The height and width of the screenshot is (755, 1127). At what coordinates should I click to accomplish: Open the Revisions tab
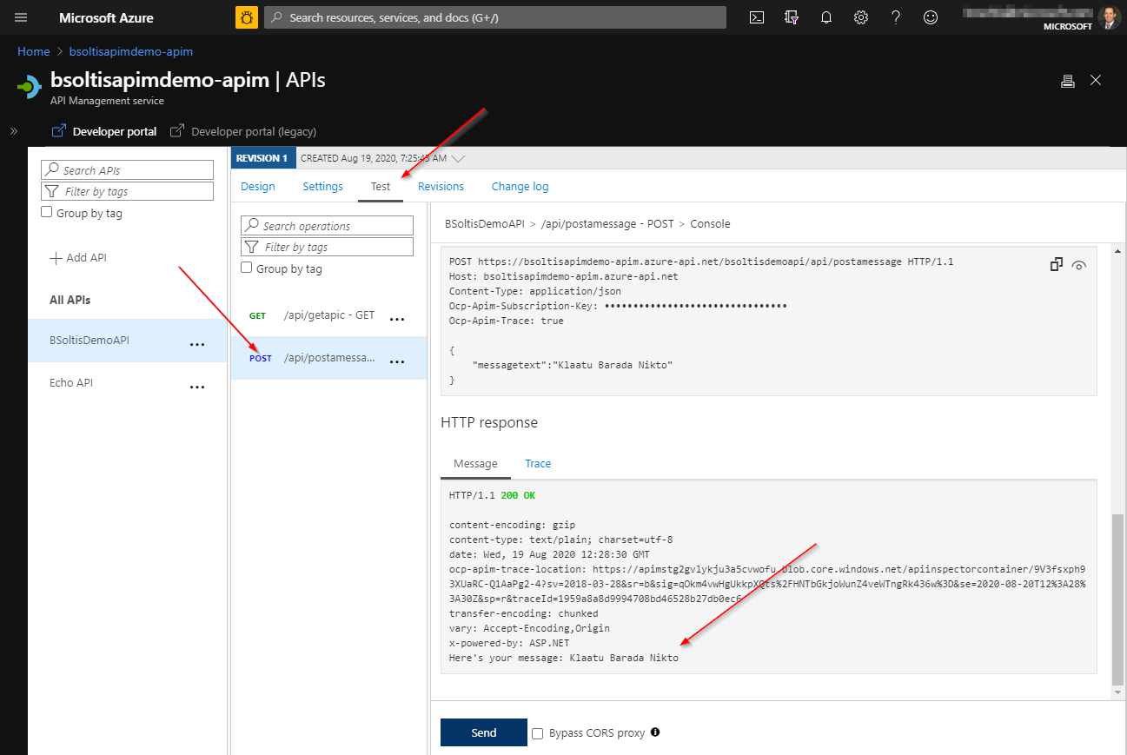[x=440, y=186]
